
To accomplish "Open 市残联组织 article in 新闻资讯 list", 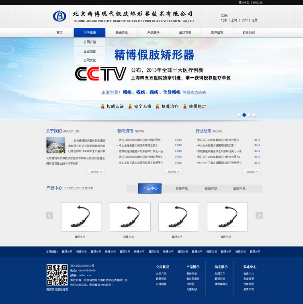I will coord(141,151).
